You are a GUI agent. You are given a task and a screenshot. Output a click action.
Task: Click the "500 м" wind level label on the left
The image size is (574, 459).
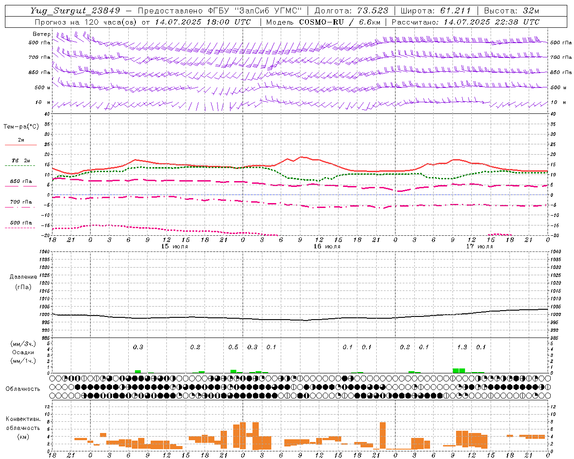(x=43, y=88)
